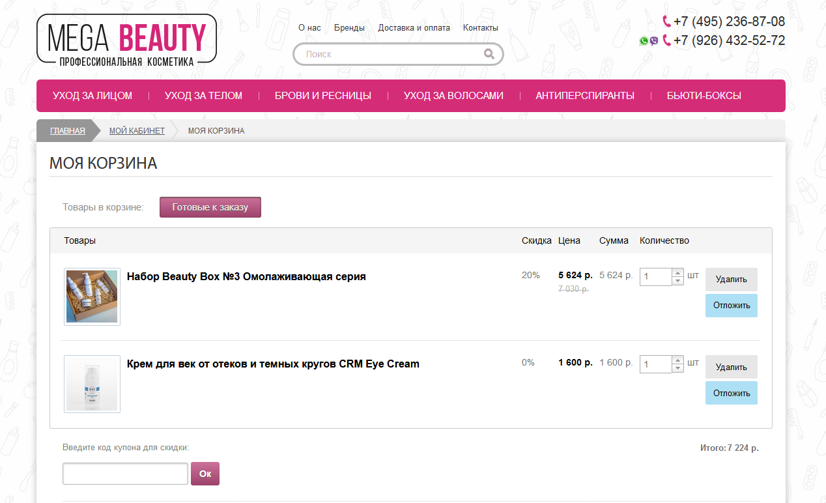The width and height of the screenshot is (826, 503).
Task: Click the total Итого: 7 224 р.
Action: pos(730,448)
